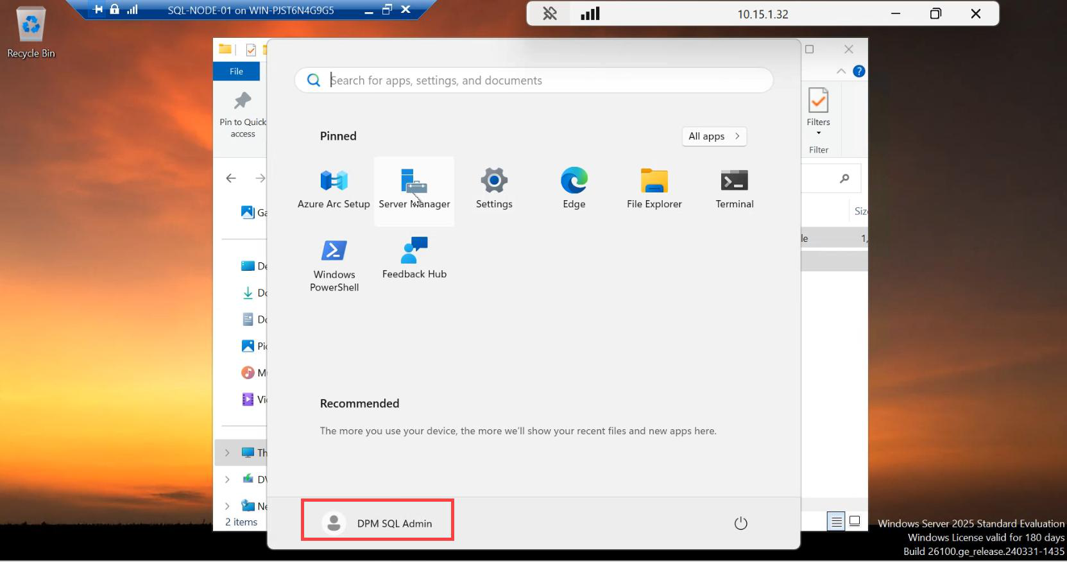Open Feedback Hub app
The width and height of the screenshot is (1067, 562).
414,260
